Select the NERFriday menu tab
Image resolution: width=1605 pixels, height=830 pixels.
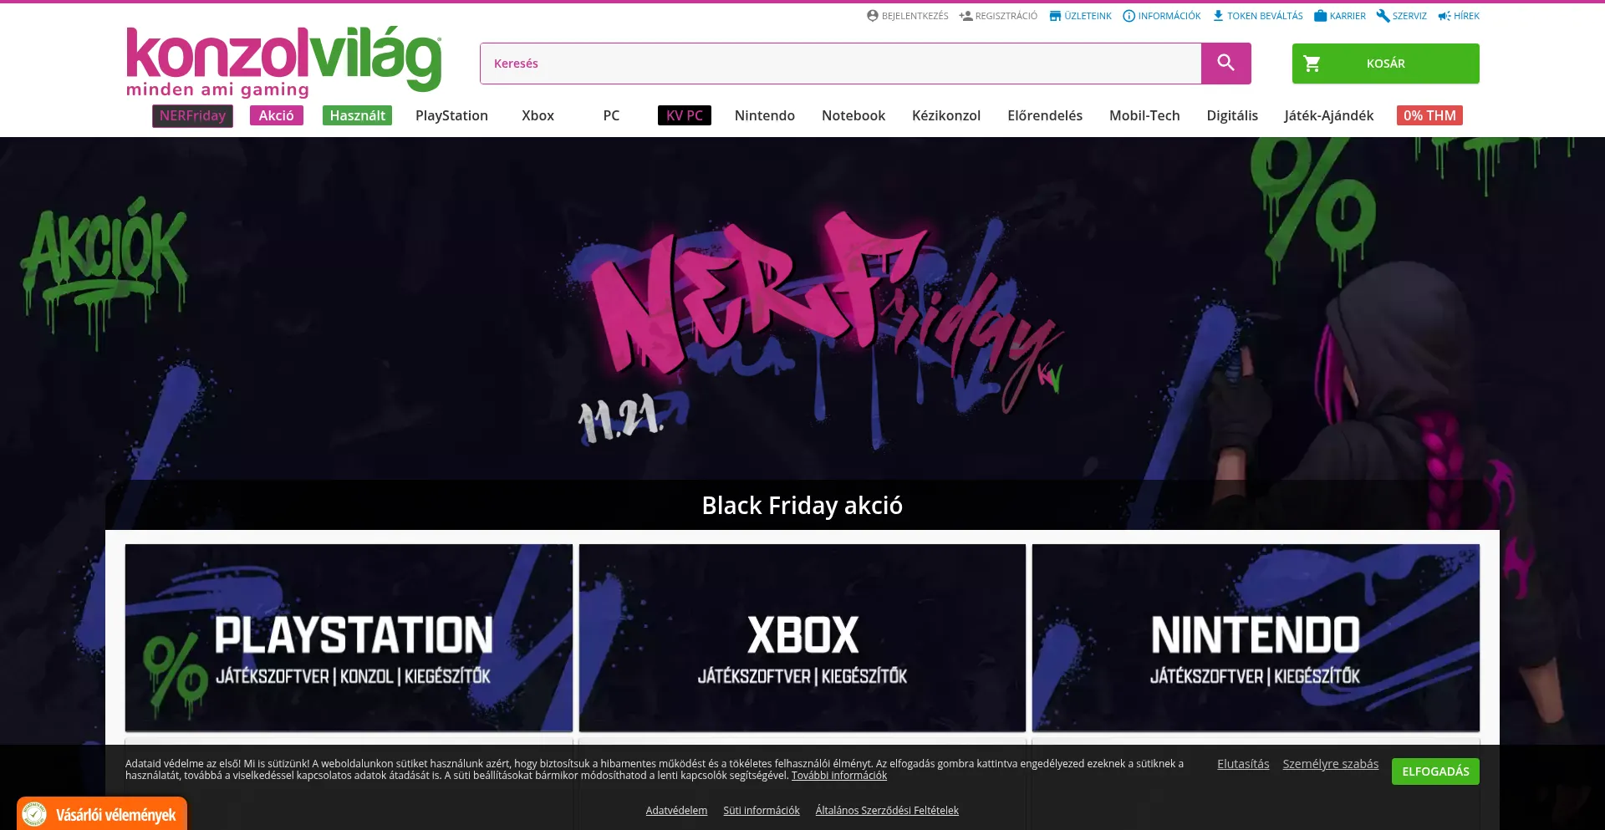192,115
